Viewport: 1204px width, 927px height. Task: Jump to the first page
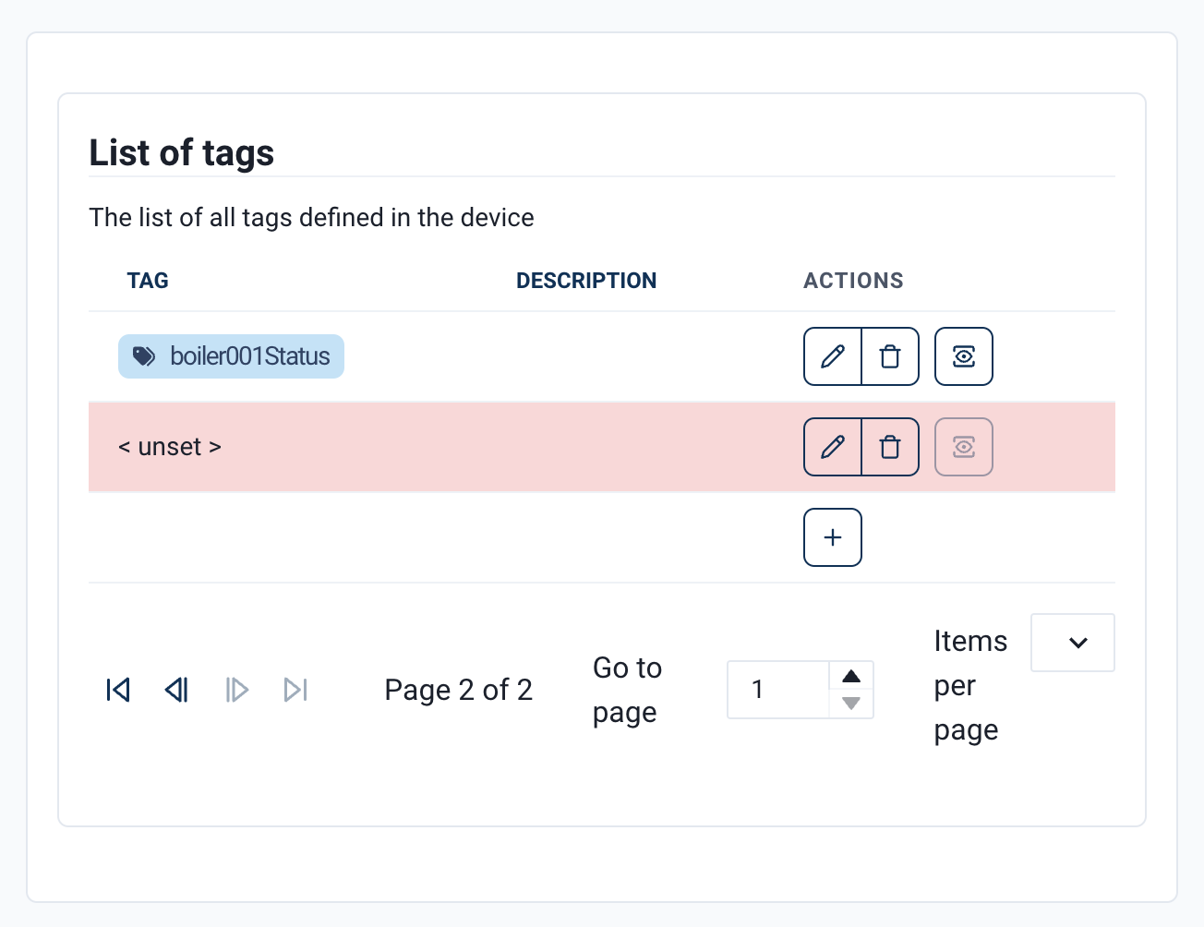[118, 690]
